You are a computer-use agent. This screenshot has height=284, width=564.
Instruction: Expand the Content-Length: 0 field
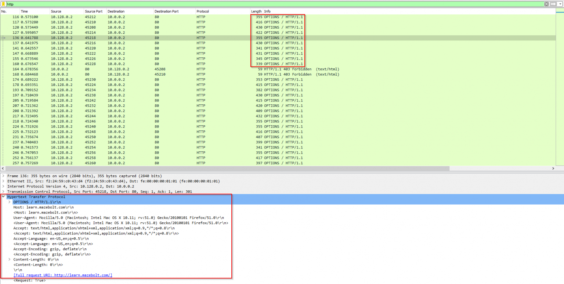(x=9, y=259)
